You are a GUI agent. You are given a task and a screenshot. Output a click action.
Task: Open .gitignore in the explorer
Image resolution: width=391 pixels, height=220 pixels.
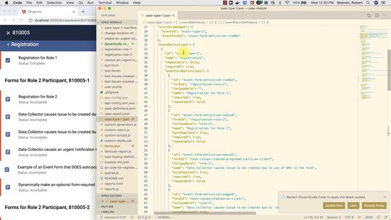tap(111, 92)
